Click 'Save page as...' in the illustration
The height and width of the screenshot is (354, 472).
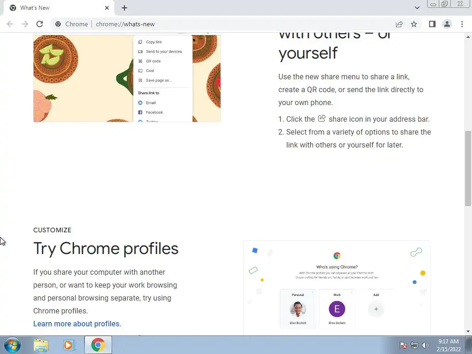(x=159, y=80)
